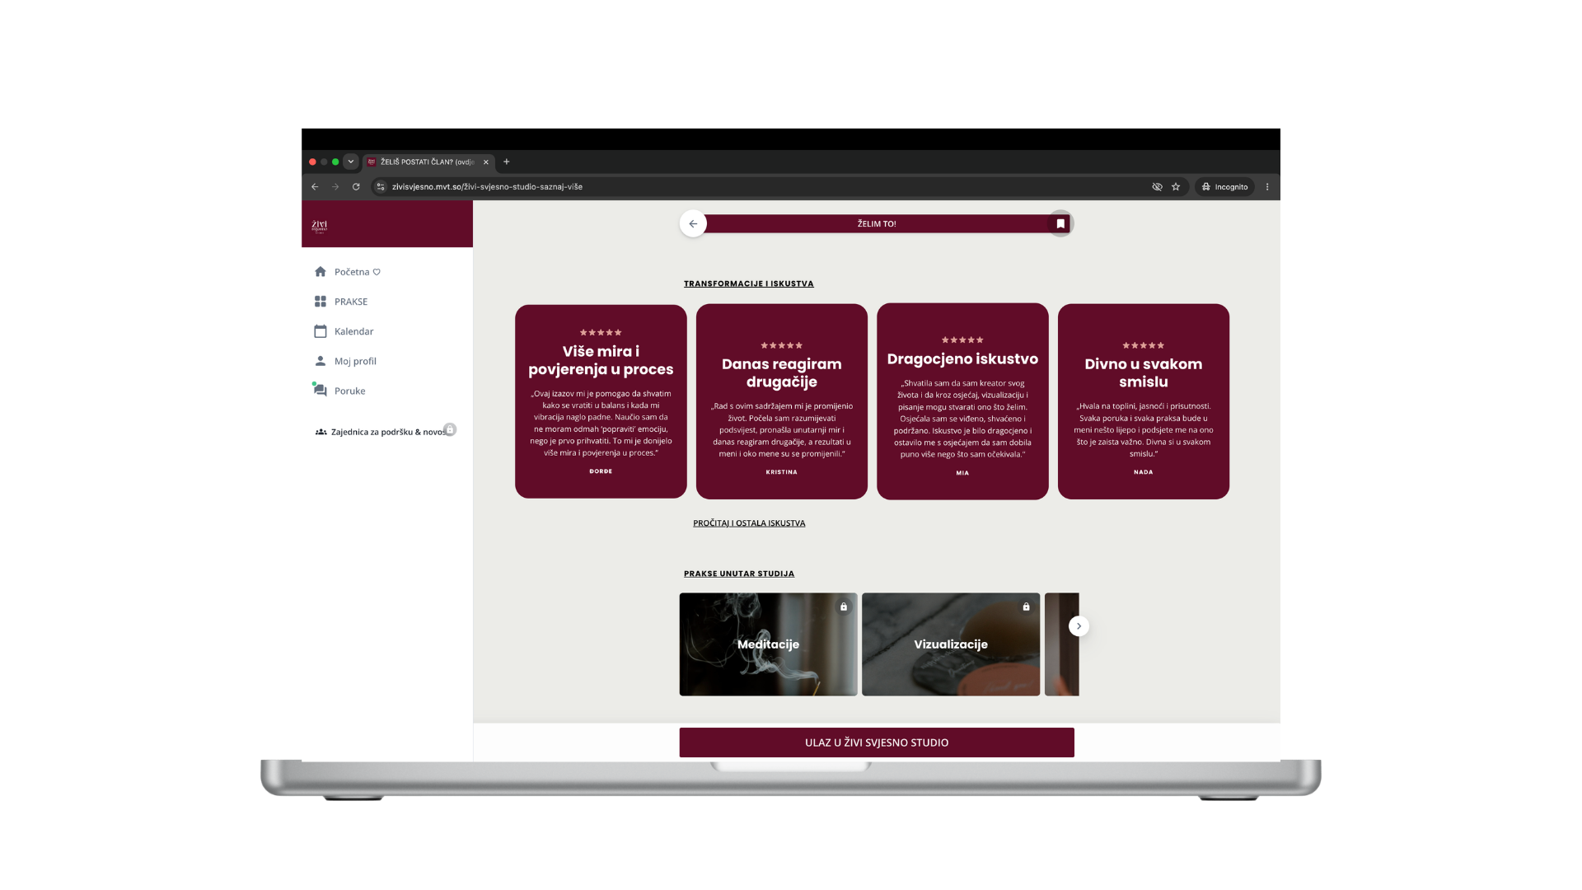Reload the page in browser toolbar
Screen dimensions: 1582x890
[356, 187]
